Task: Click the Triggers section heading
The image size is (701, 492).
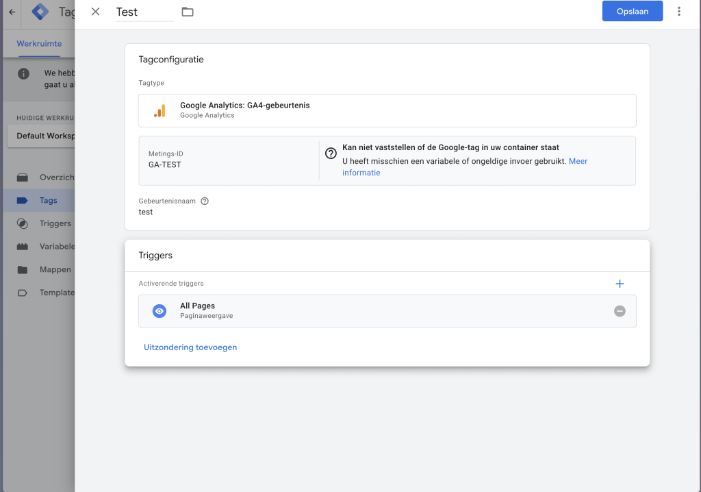Action: tap(155, 255)
